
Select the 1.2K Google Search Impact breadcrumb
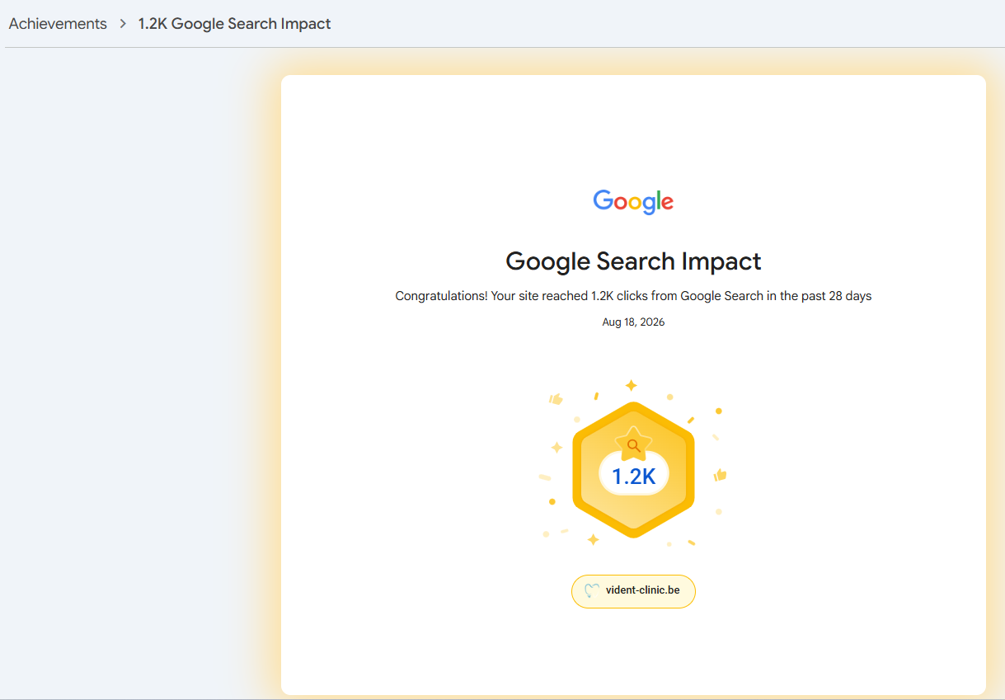click(x=234, y=24)
